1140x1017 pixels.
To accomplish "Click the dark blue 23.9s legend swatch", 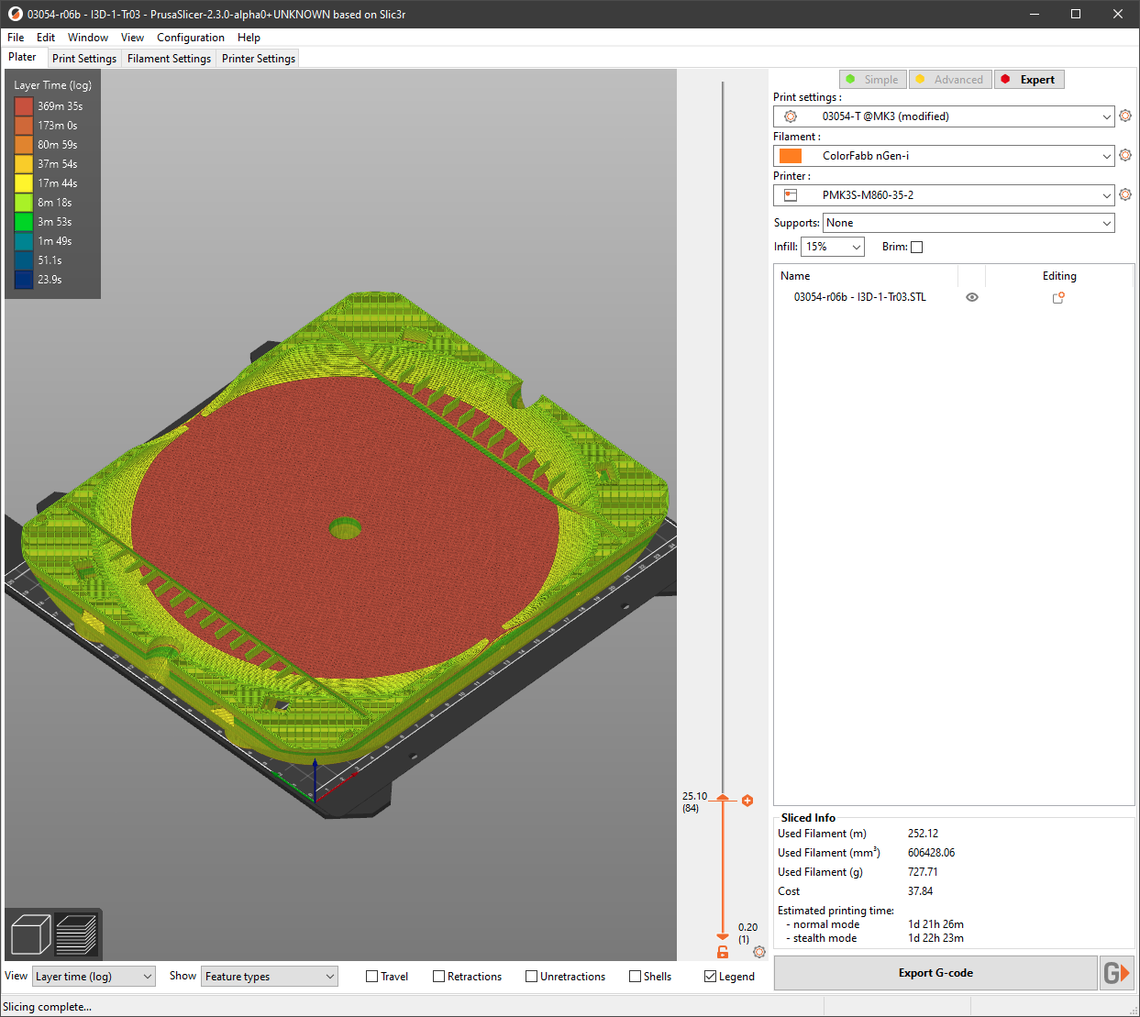I will (24, 280).
